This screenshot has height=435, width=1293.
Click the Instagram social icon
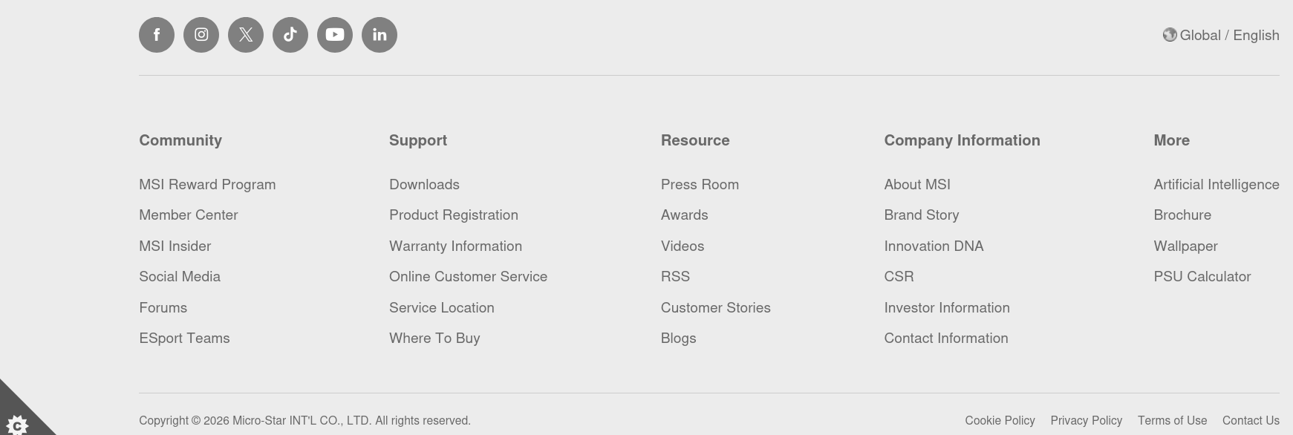point(201,35)
